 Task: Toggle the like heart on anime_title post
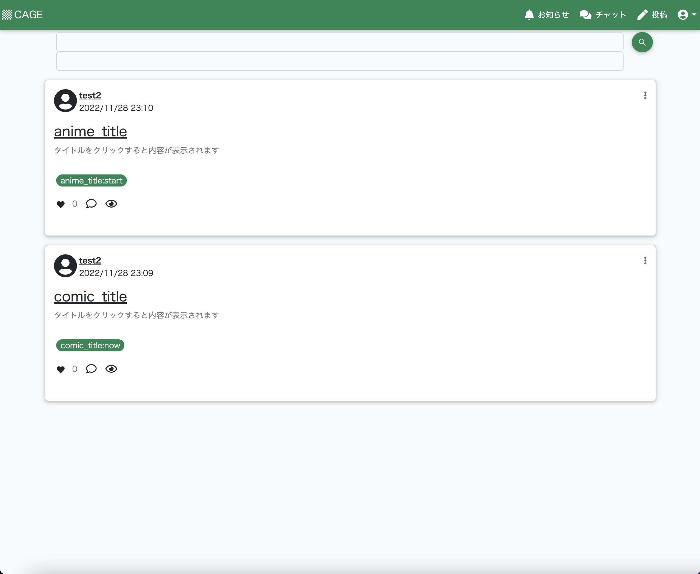61,204
